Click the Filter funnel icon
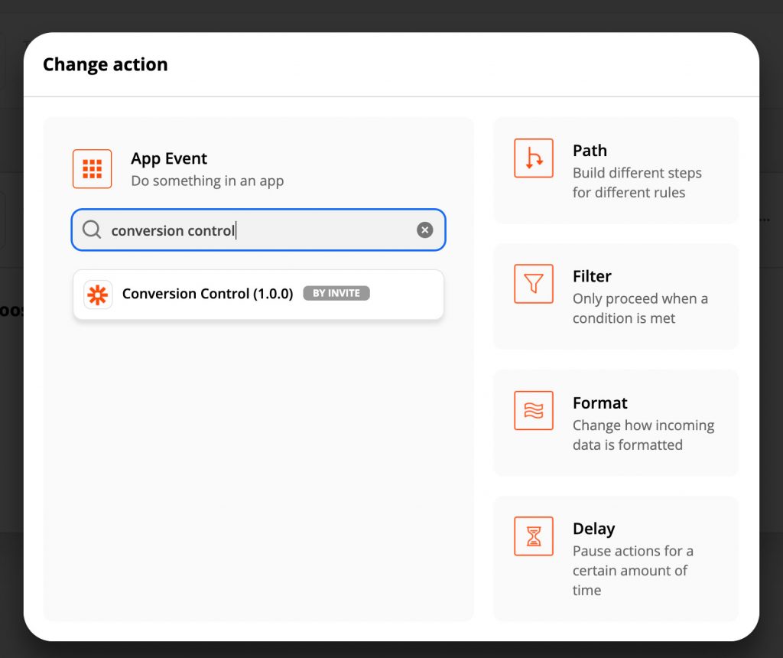Image resolution: width=783 pixels, height=658 pixels. click(533, 284)
